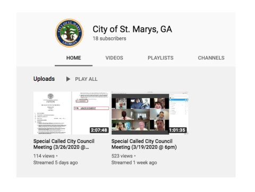The width and height of the screenshot is (255, 192).
Task: Click the 1:01:35 duration badge
Action: coord(177,130)
